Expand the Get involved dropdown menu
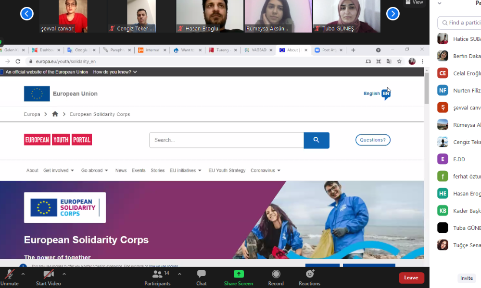This screenshot has width=481, height=288. click(x=59, y=170)
